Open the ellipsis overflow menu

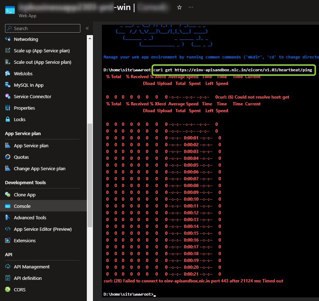pos(191,7)
